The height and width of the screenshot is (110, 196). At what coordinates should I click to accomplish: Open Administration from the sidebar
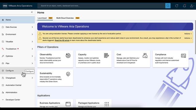[x=17, y=92]
